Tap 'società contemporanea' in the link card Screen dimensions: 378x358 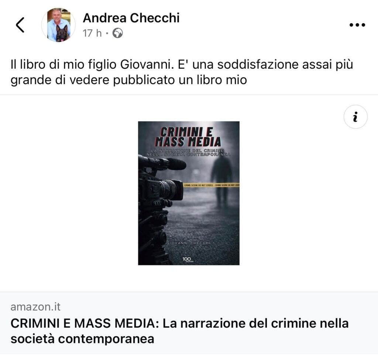coord(82,339)
